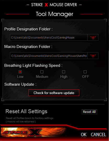
Task: Click the Macro folder path field
Action: pos(49,56)
